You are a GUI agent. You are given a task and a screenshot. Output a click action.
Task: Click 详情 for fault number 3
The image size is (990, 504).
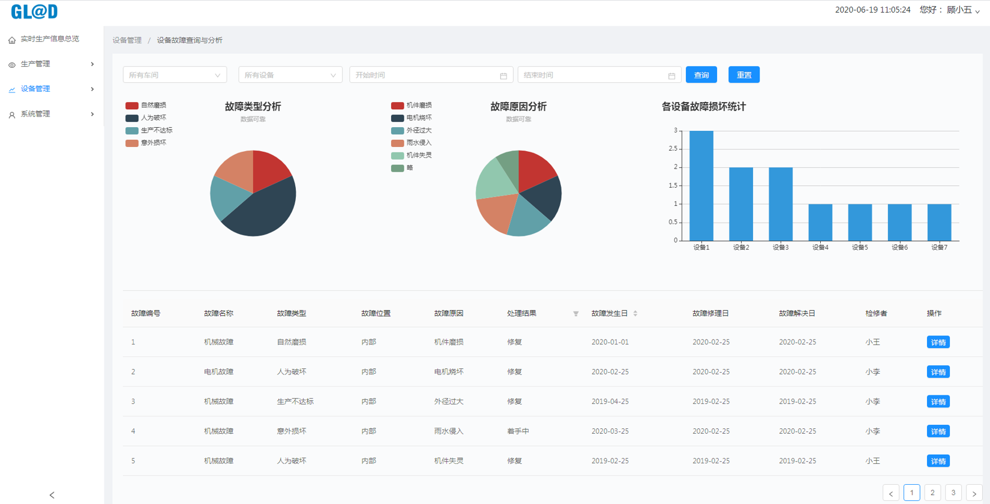(938, 401)
